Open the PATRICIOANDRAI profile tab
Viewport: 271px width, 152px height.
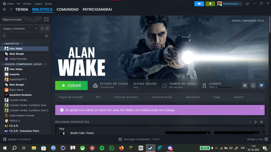(97, 10)
